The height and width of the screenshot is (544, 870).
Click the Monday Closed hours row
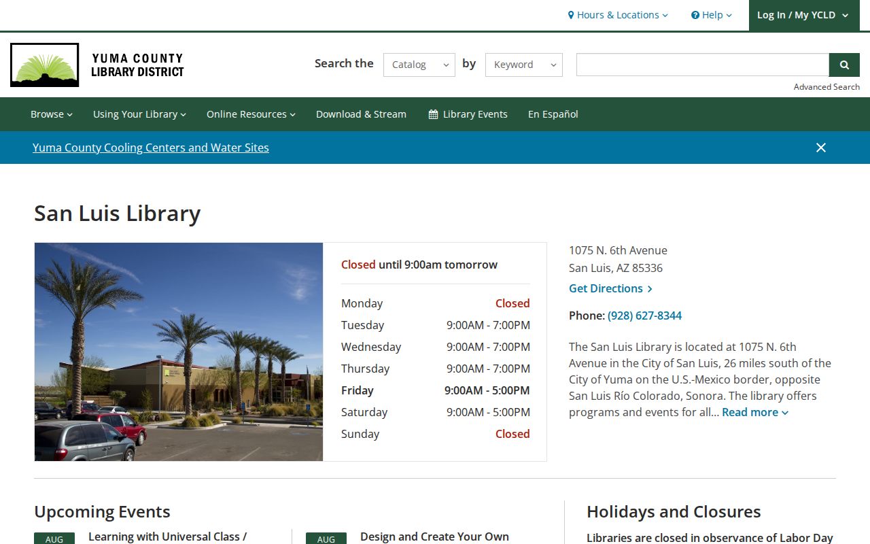436,303
